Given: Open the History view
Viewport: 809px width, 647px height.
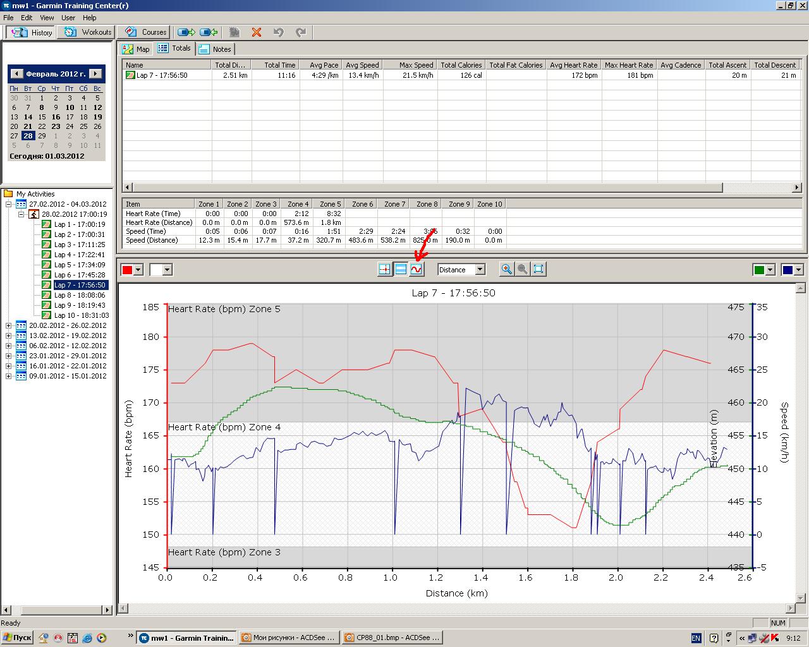Looking at the screenshot, I should pos(31,32).
